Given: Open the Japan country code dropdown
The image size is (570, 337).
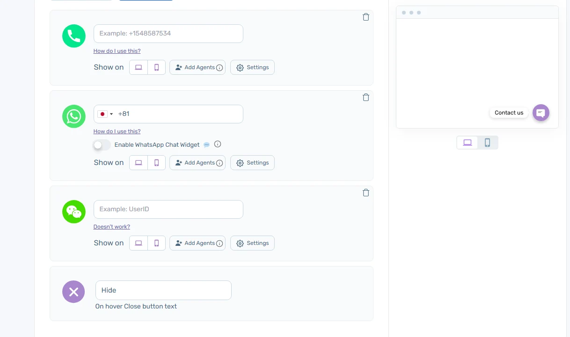Looking at the screenshot, I should tap(105, 114).
